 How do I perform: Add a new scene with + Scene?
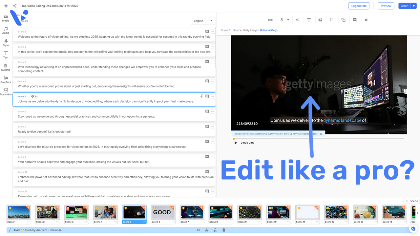(411, 201)
